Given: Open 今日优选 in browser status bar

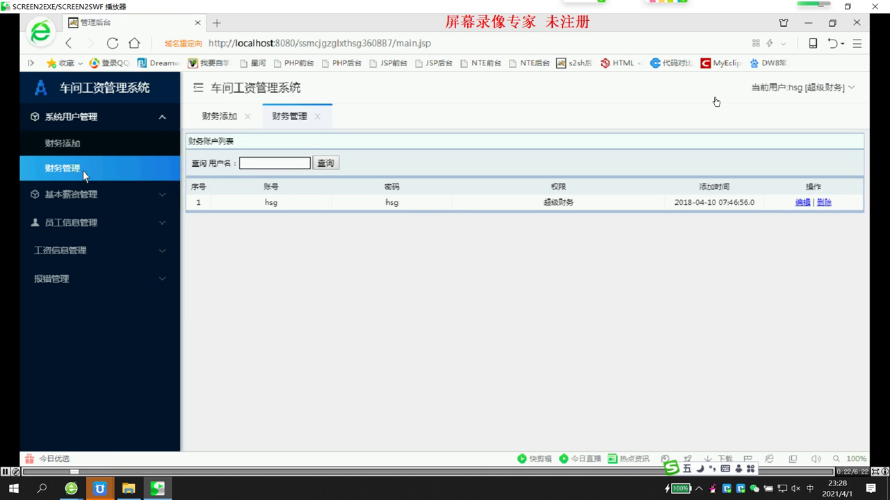Looking at the screenshot, I should pos(47,458).
